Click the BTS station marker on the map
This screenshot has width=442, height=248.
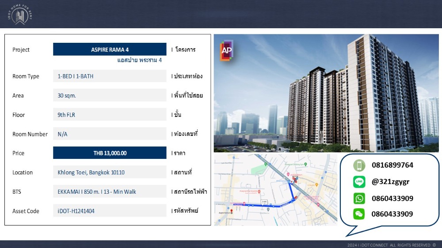[295, 180]
